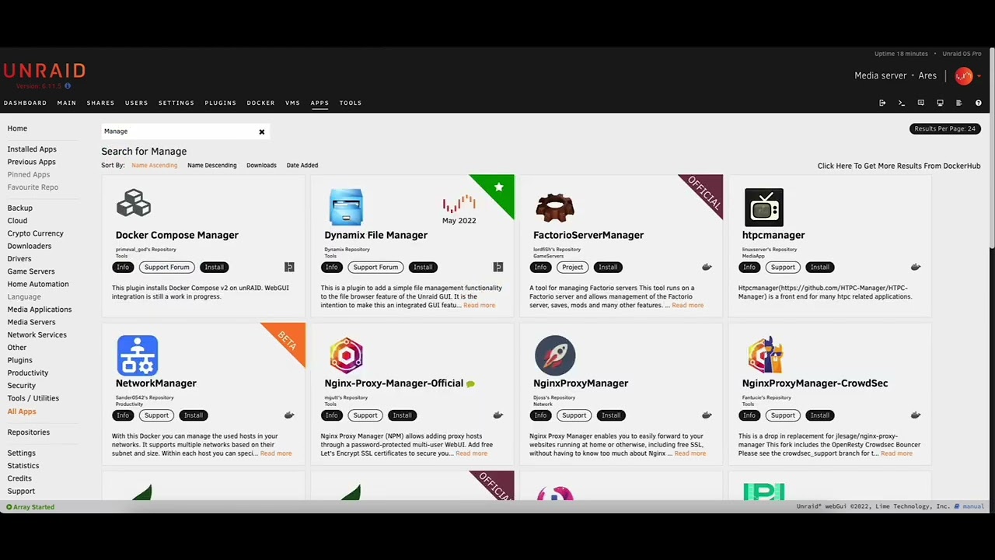
Task: Click the Nginx-Proxy-Manager-Official hexagon icon
Action: point(346,355)
